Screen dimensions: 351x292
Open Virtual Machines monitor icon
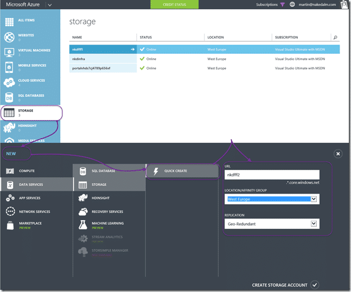click(x=9, y=52)
